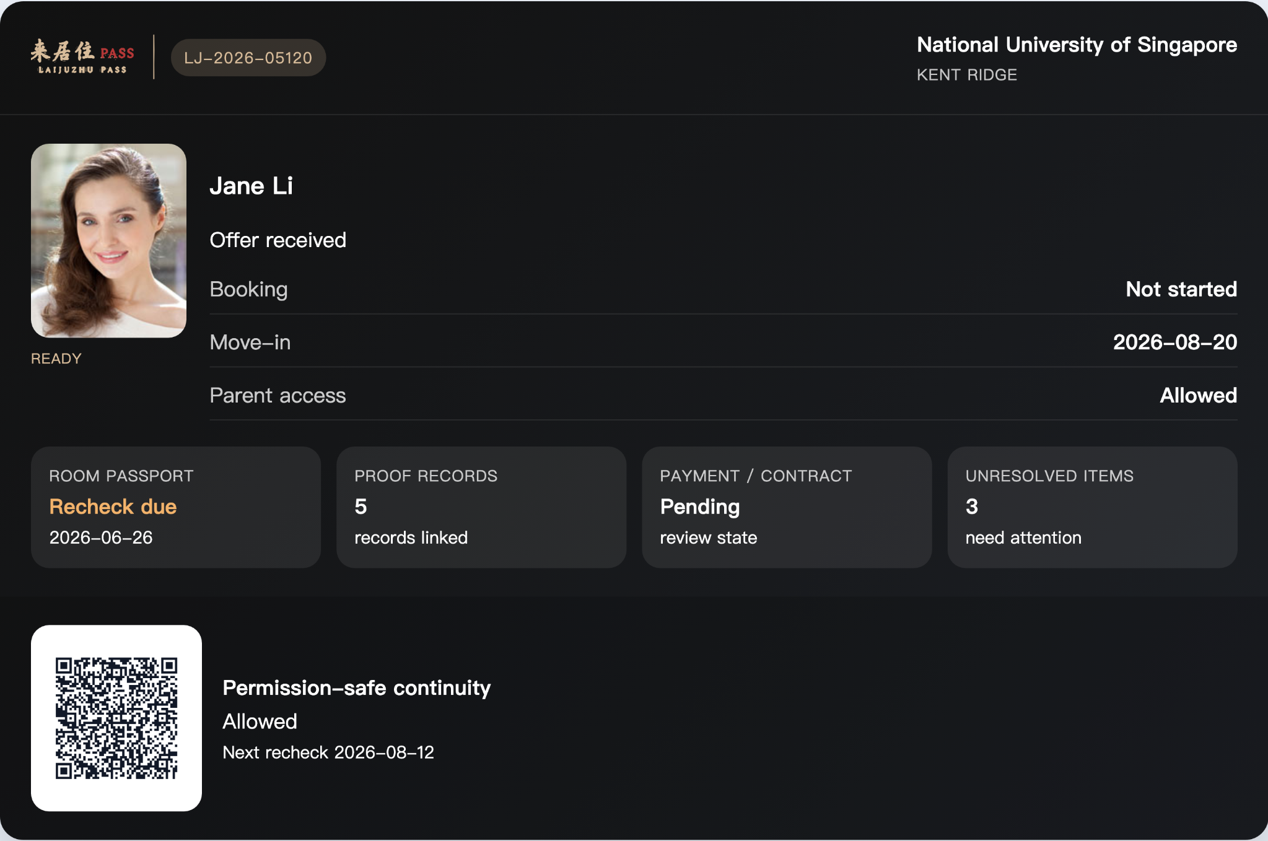Open Jane Li's profile photo
This screenshot has width=1268, height=841.
108,240
